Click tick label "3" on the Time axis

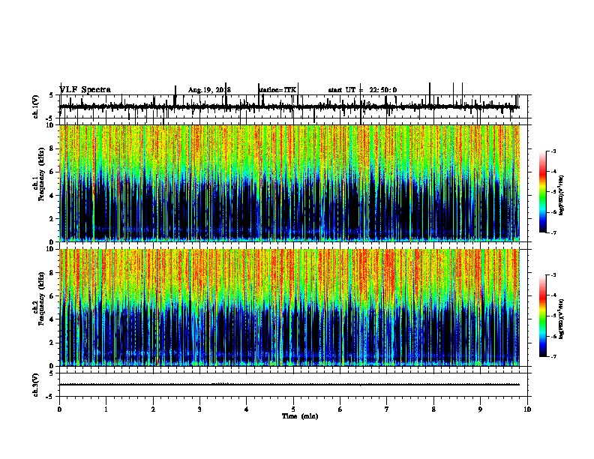point(199,409)
